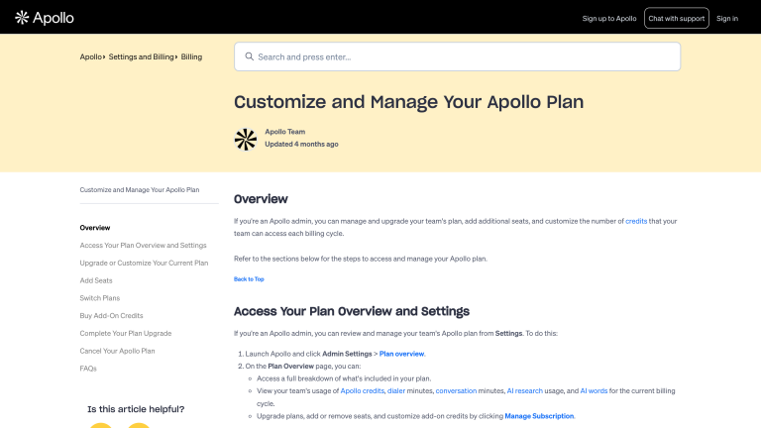
Task: Select Overview in sidebar contents
Action: pos(95,228)
